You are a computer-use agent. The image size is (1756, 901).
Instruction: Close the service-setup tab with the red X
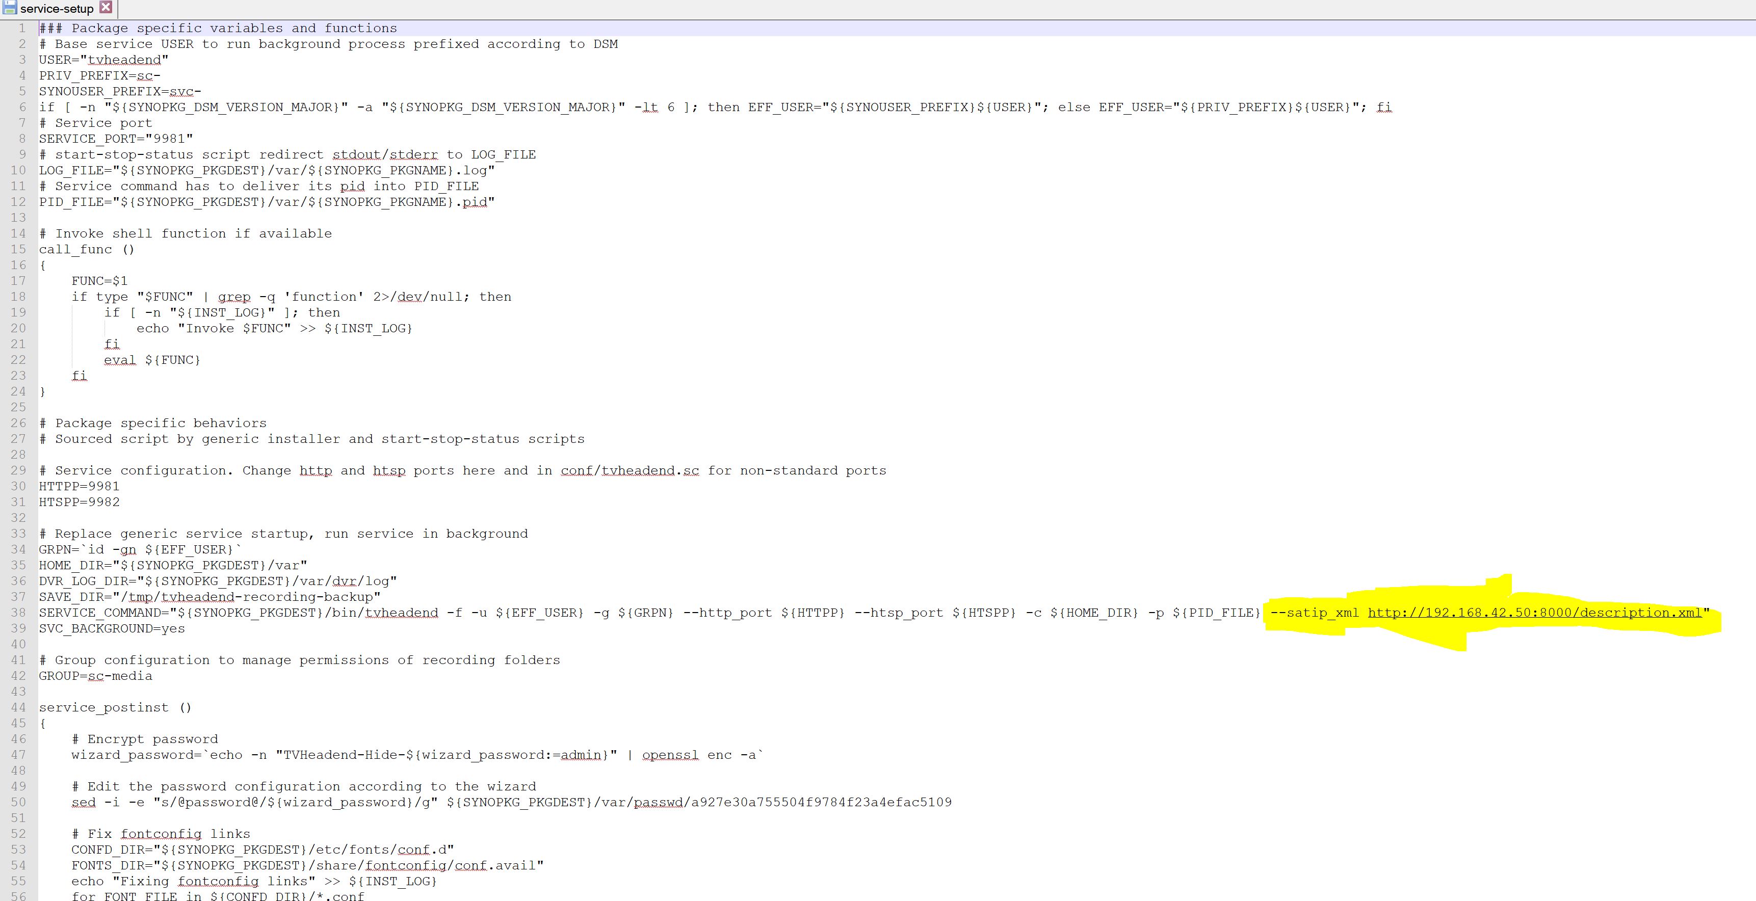click(x=106, y=8)
